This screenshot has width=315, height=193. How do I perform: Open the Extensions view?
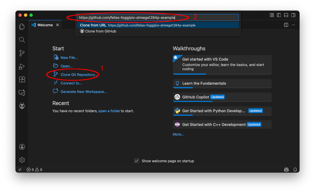pyautogui.click(x=22, y=79)
